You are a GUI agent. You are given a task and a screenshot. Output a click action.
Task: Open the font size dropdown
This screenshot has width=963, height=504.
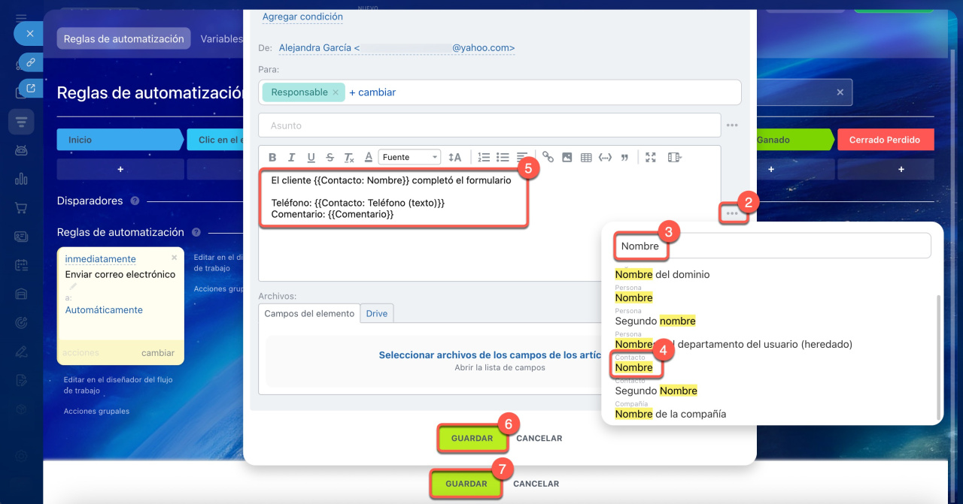(454, 157)
